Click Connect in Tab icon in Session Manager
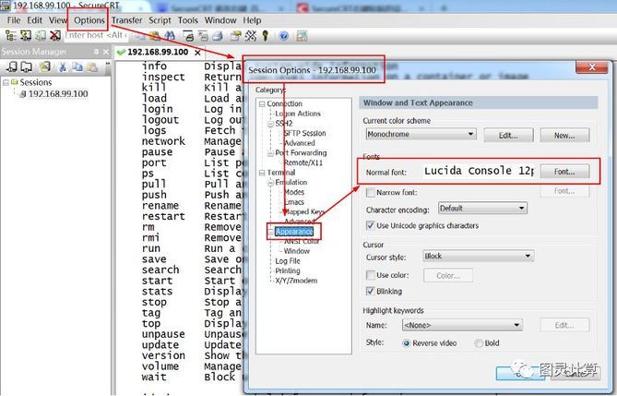 (27, 67)
